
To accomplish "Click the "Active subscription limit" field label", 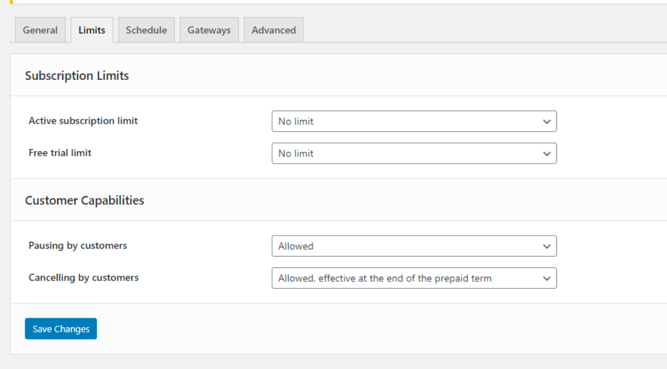I will coord(83,121).
